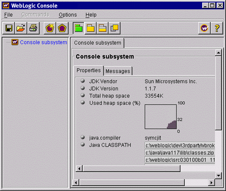Screen dimensions: 226x191
Task: Click the 'Sun Microsystems Inc.' value
Action: pyautogui.click(x=171, y=81)
